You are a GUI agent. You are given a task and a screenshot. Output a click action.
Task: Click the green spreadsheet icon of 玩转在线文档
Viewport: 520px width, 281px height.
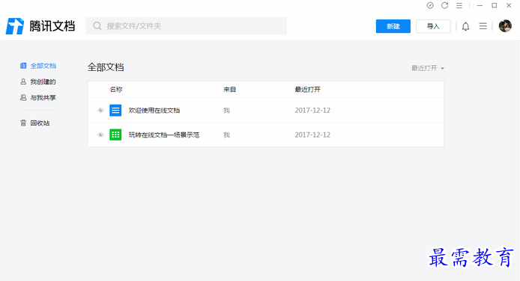tap(115, 135)
